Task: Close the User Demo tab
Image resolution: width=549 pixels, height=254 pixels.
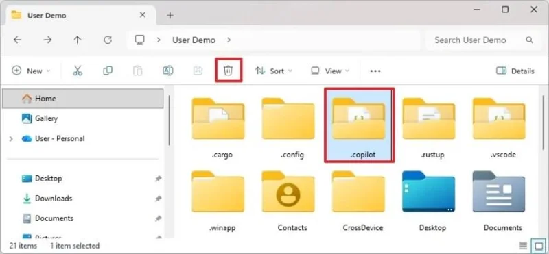Action: click(x=143, y=15)
